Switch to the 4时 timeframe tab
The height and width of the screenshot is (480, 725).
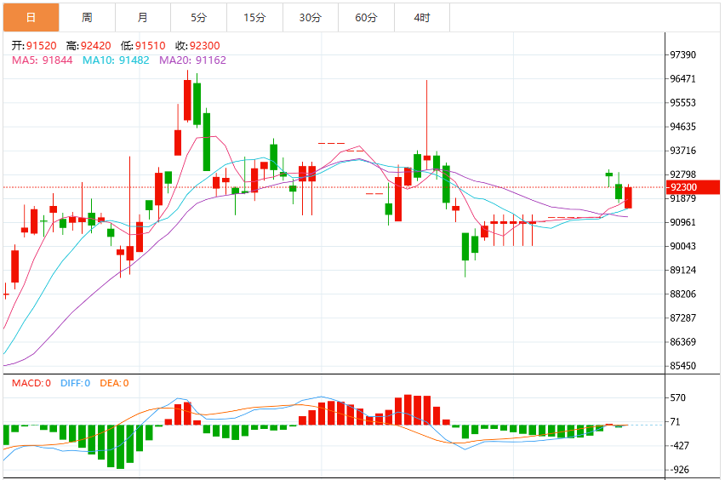point(422,18)
